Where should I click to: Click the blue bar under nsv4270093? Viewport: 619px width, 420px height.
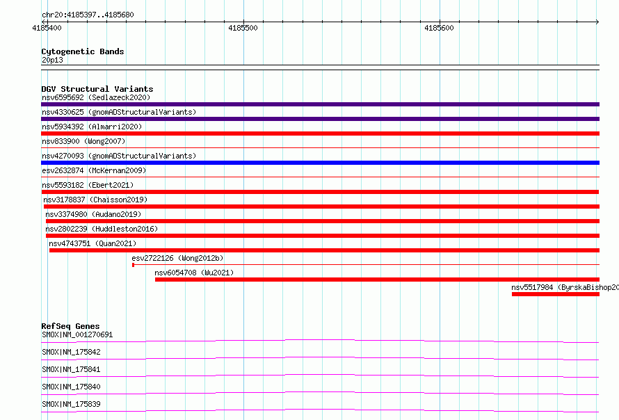(320, 163)
